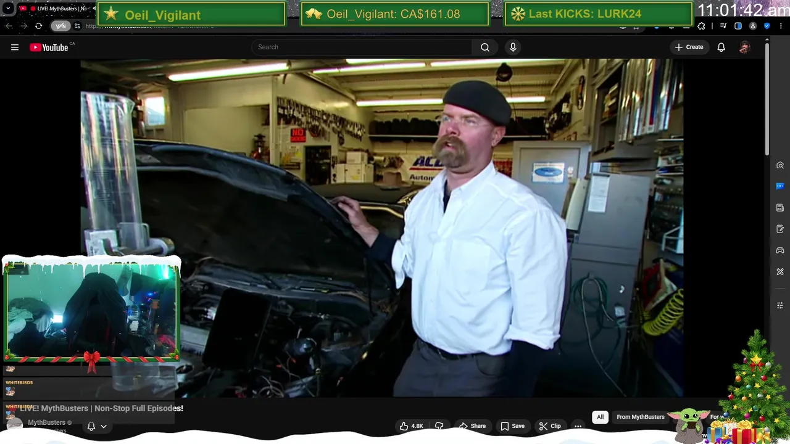Open the blue chat icon in sidebar

click(x=780, y=186)
